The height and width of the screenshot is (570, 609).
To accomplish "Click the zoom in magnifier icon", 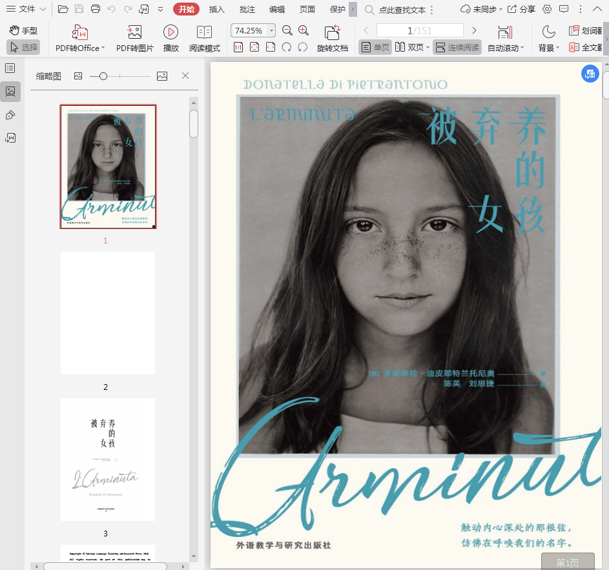I will [x=304, y=31].
